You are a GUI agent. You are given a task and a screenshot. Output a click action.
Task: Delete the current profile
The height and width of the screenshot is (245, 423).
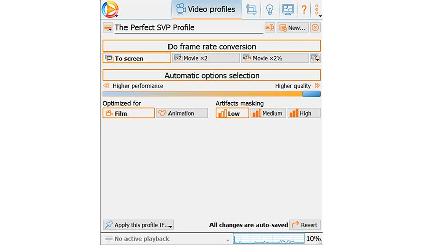tap(315, 27)
